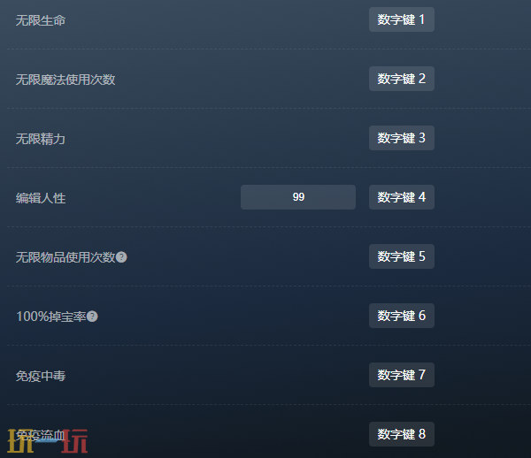Enable the 无限精力 cheat label
The image size is (531, 458).
[41, 139]
